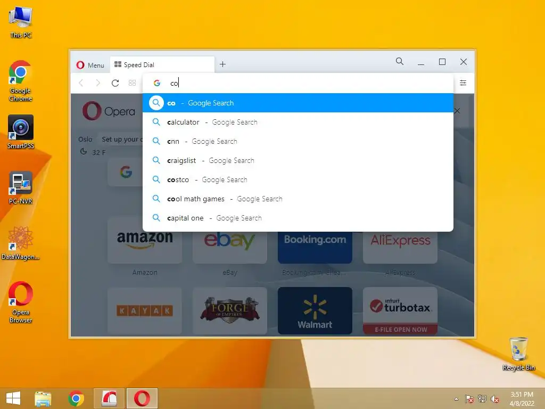Select the Speed Dial tab
The height and width of the screenshot is (409, 545).
pyautogui.click(x=162, y=64)
